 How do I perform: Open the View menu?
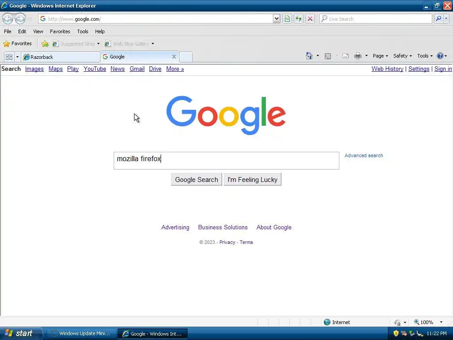[x=38, y=31]
